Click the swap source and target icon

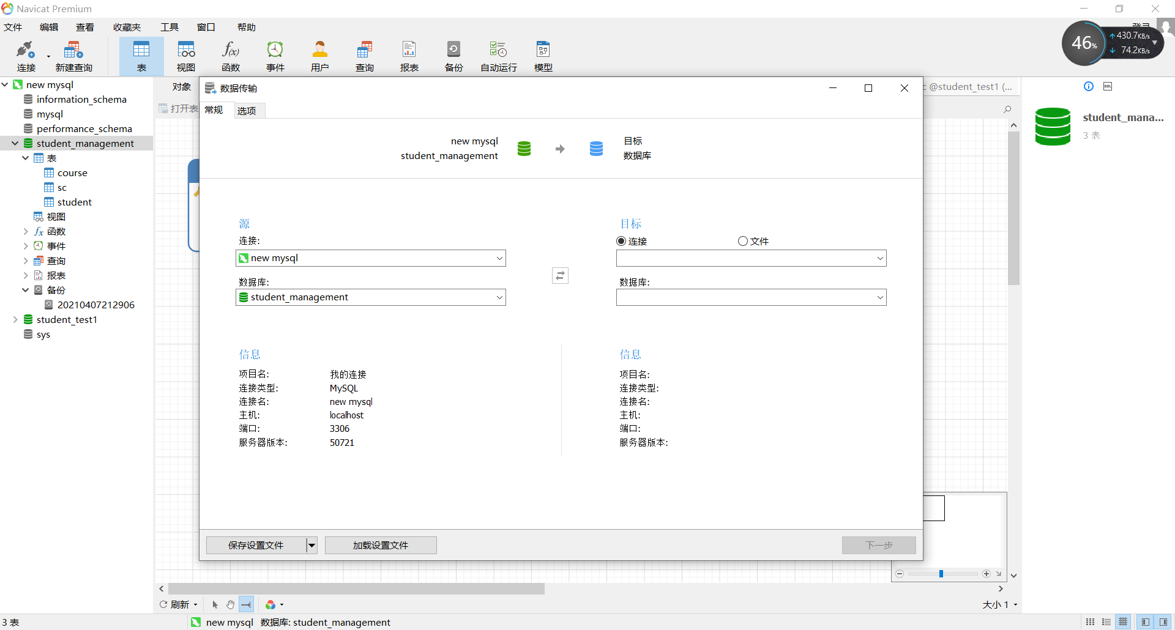(x=560, y=276)
